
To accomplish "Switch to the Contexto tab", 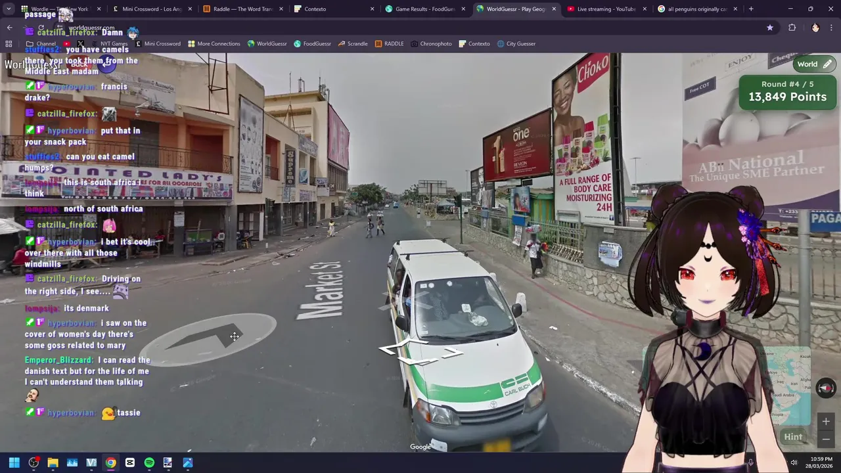I will point(333,9).
